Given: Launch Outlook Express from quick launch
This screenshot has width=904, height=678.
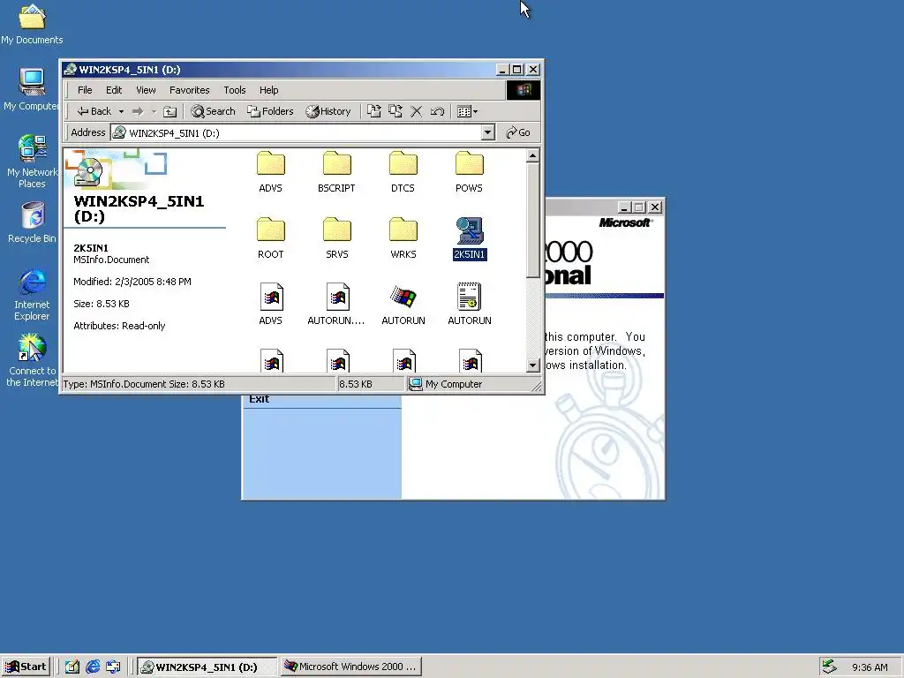Looking at the screenshot, I should coord(113,667).
